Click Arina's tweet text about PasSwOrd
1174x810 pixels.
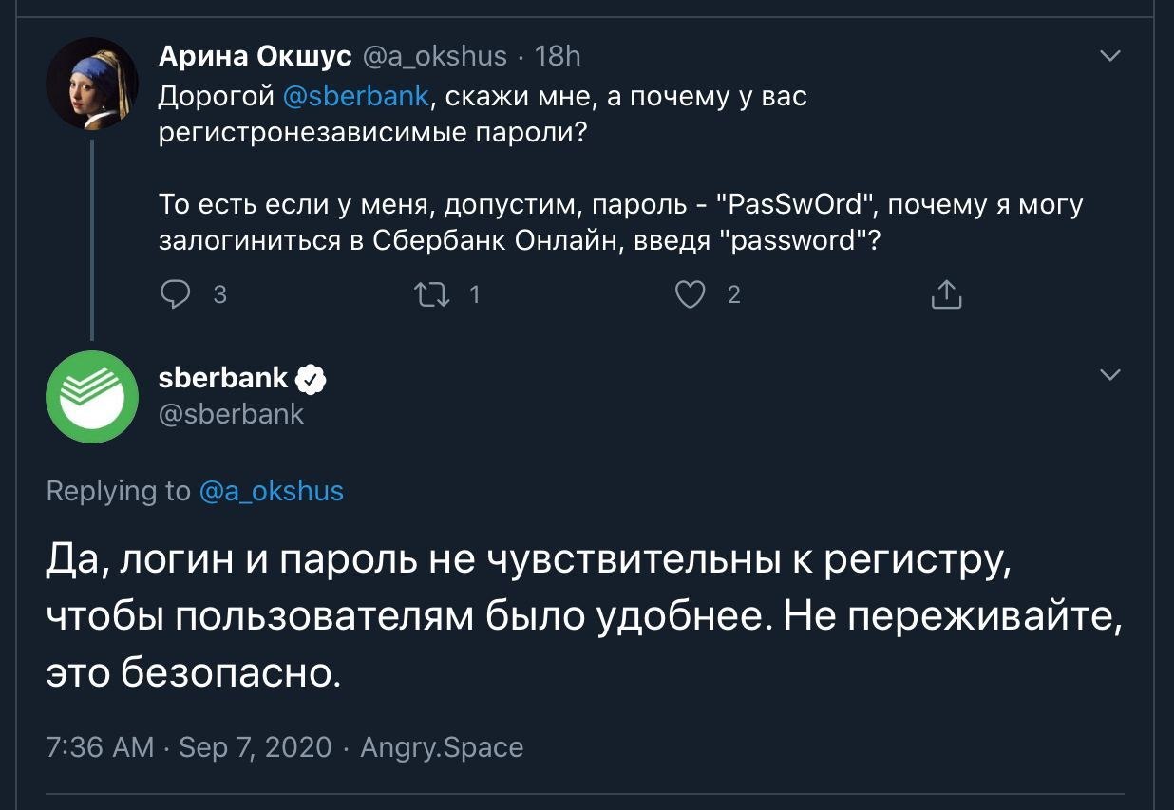pyautogui.click(x=617, y=223)
